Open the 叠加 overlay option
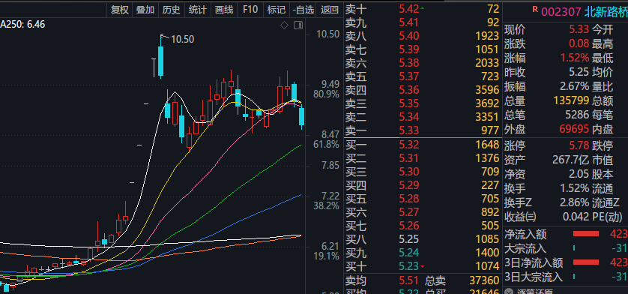This screenshot has height=294, width=628. click(x=145, y=10)
